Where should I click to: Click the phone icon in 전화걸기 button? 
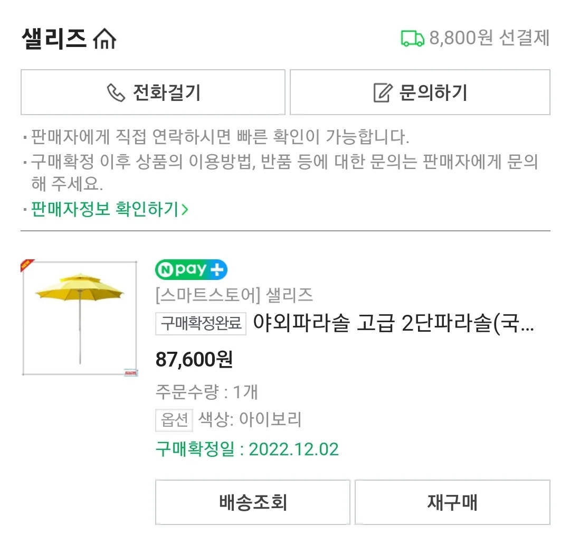tap(116, 91)
